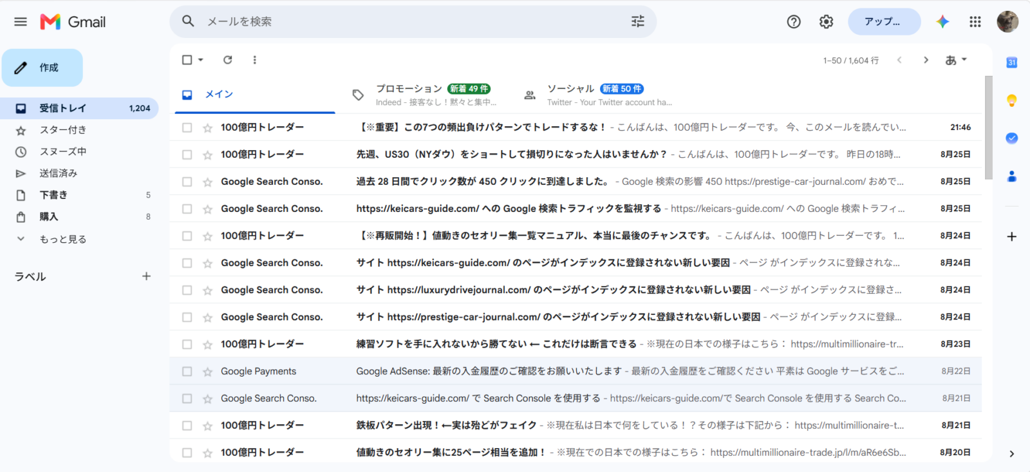Open the select-all dropdown arrow

201,60
